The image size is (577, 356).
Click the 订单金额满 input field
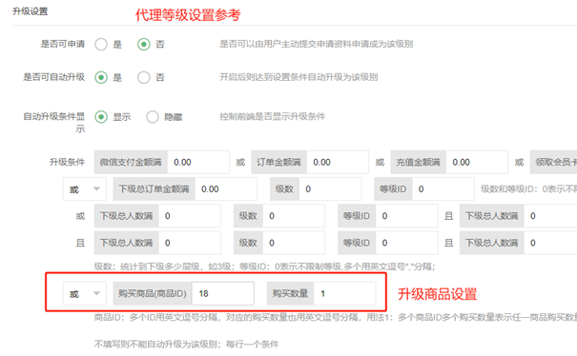(338, 162)
